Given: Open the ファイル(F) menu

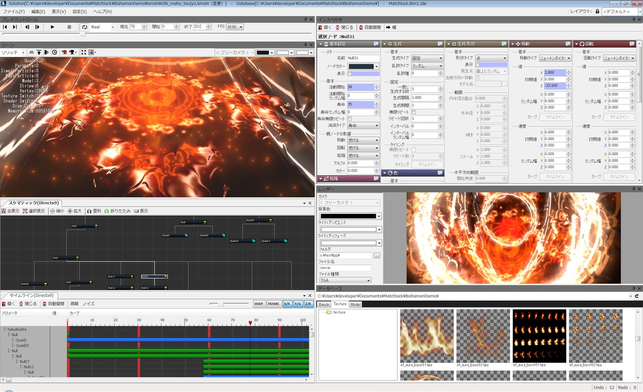Looking at the screenshot, I should (x=14, y=12).
